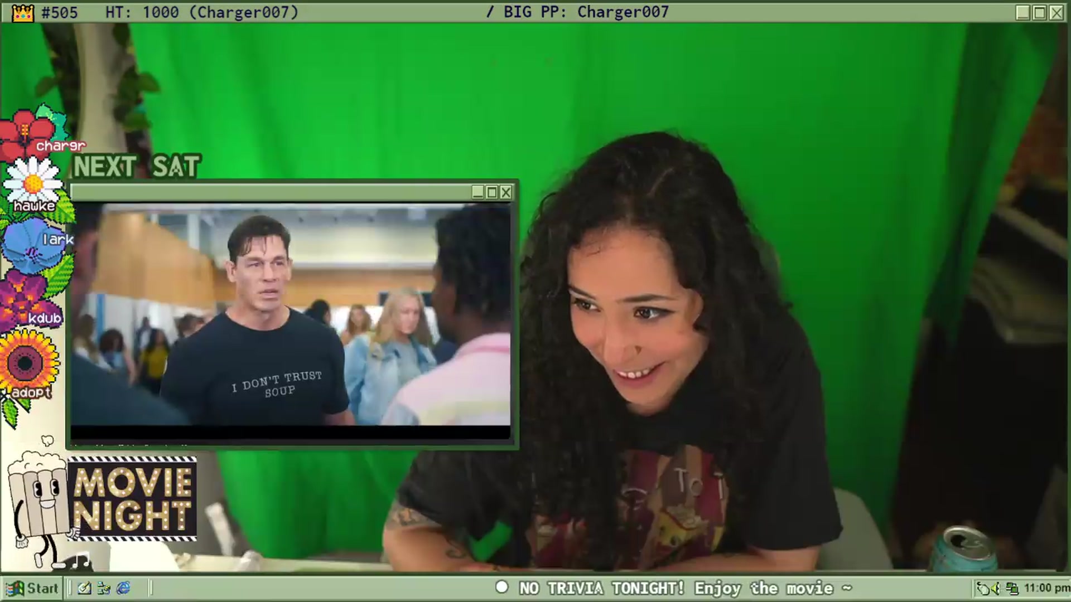Click the blue flower labeled lark
This screenshot has width=1071, height=602.
click(x=35, y=245)
